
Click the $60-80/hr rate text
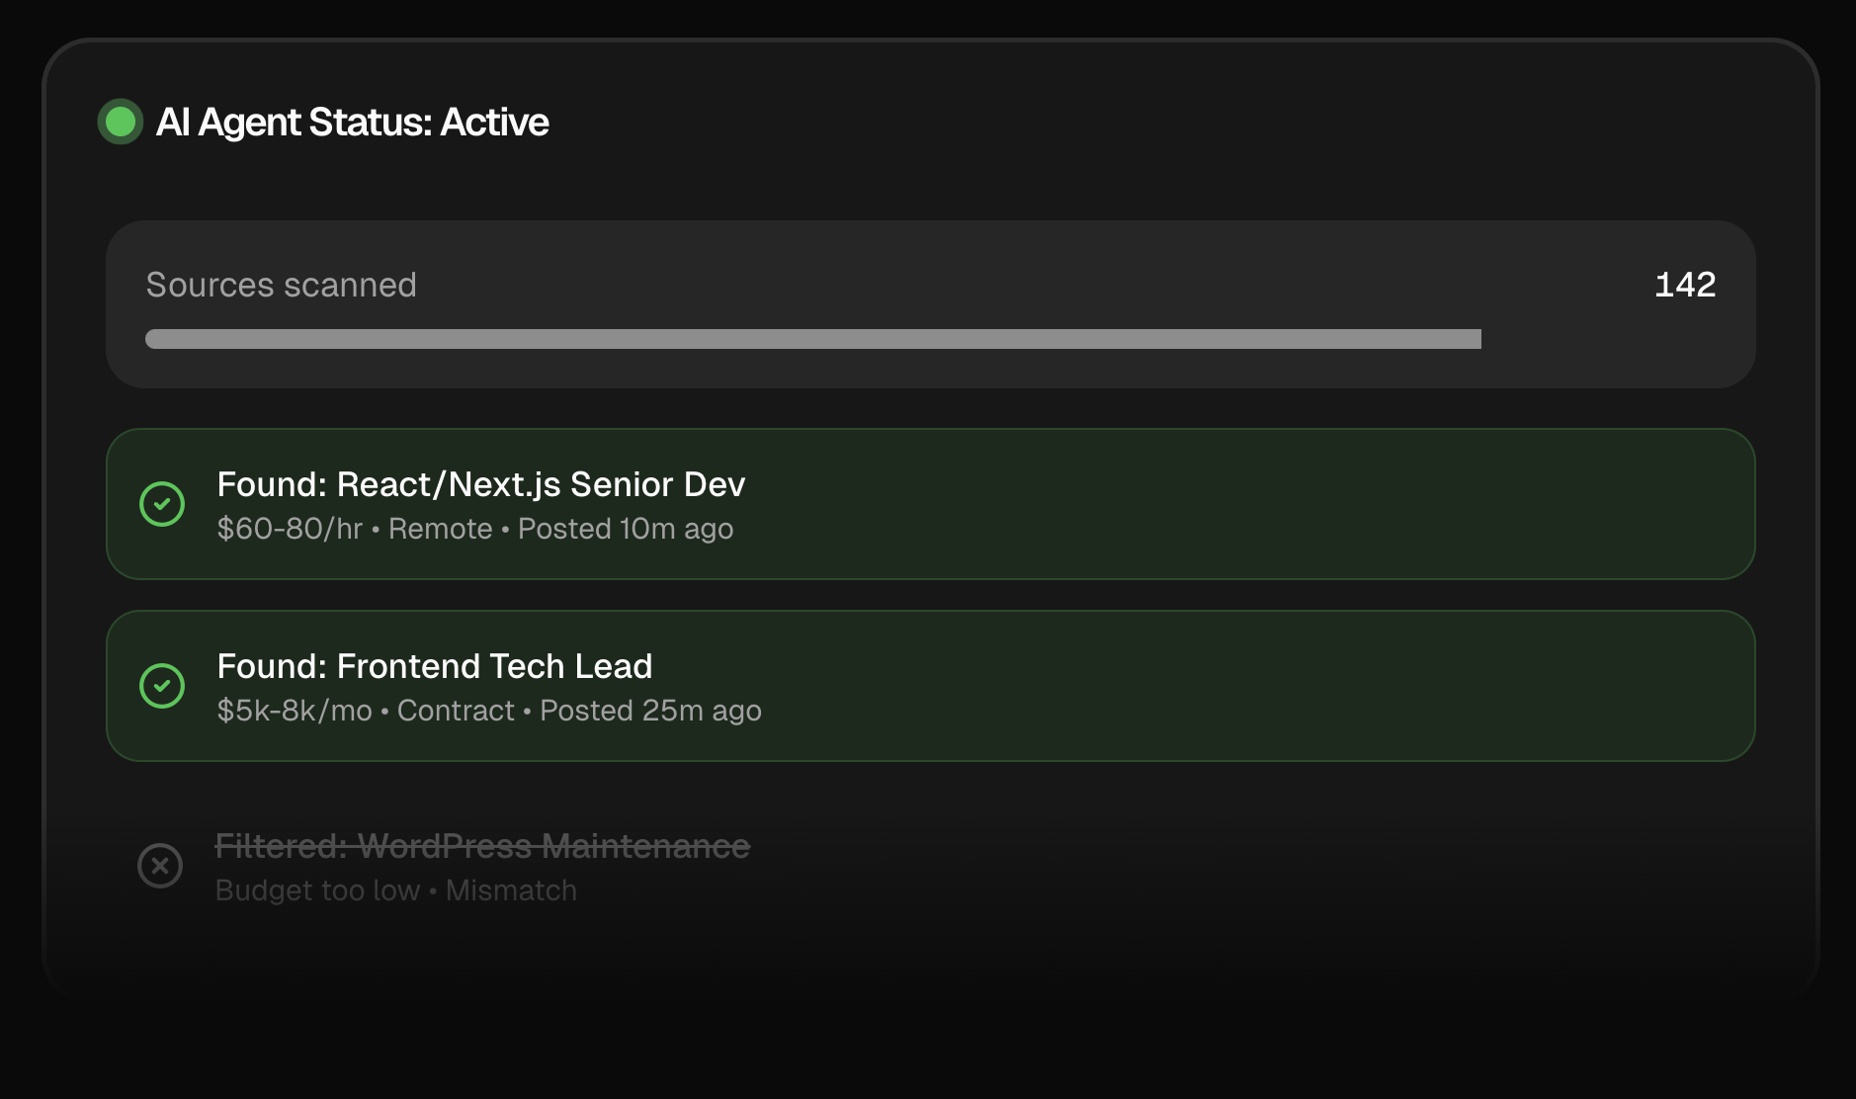point(290,529)
